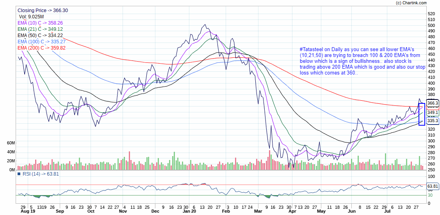Image resolution: width=440 pixels, height=215 pixels.
Task: Click the 60M volume axis label
Action: click(11, 143)
